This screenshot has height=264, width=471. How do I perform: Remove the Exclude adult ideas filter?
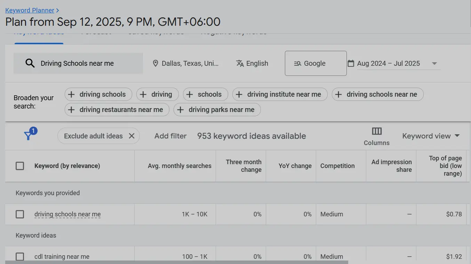coord(131,136)
